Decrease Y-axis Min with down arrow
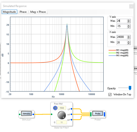The height and width of the screenshot is (132, 137). (129, 27)
